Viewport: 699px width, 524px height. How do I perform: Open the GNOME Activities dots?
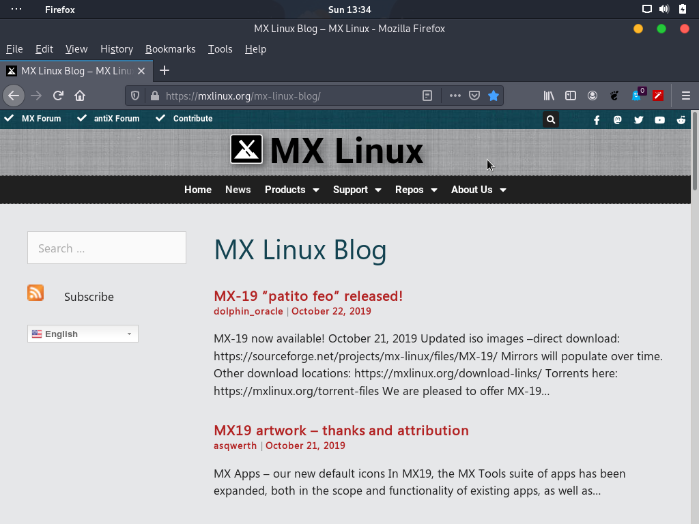tap(16, 10)
